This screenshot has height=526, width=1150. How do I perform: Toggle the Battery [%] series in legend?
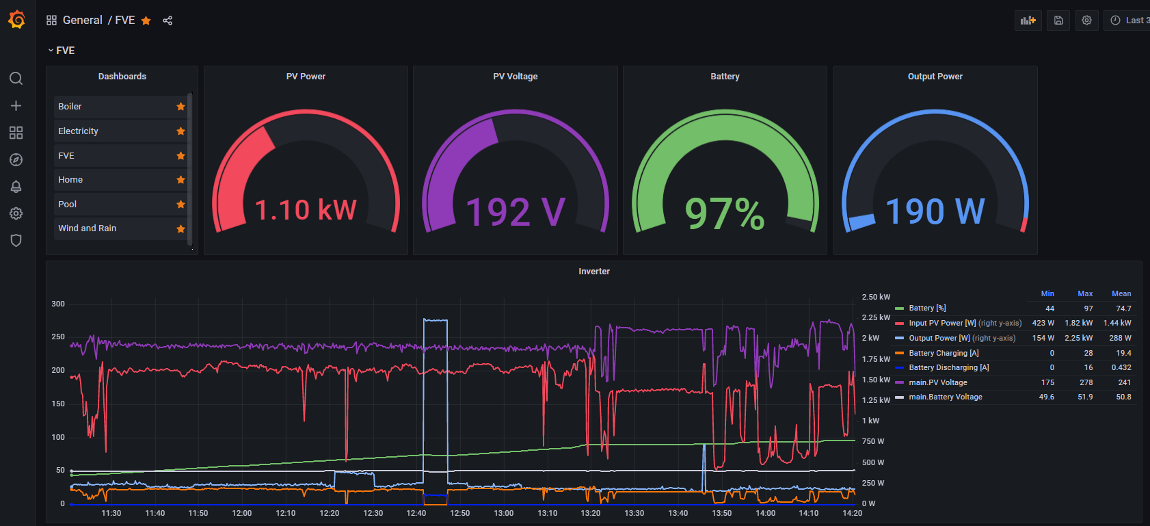click(x=927, y=308)
